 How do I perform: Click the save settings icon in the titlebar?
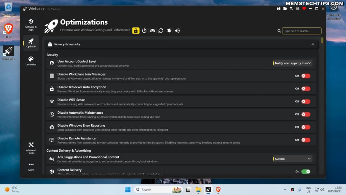point(279,8)
